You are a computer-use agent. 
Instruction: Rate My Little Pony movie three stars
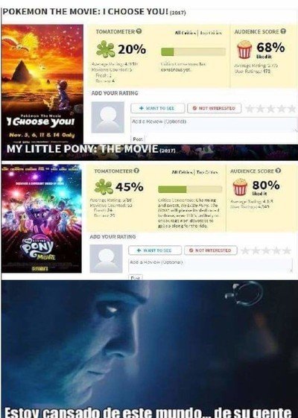coord(266,250)
